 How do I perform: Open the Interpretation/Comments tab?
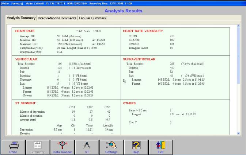[x=57, y=18]
